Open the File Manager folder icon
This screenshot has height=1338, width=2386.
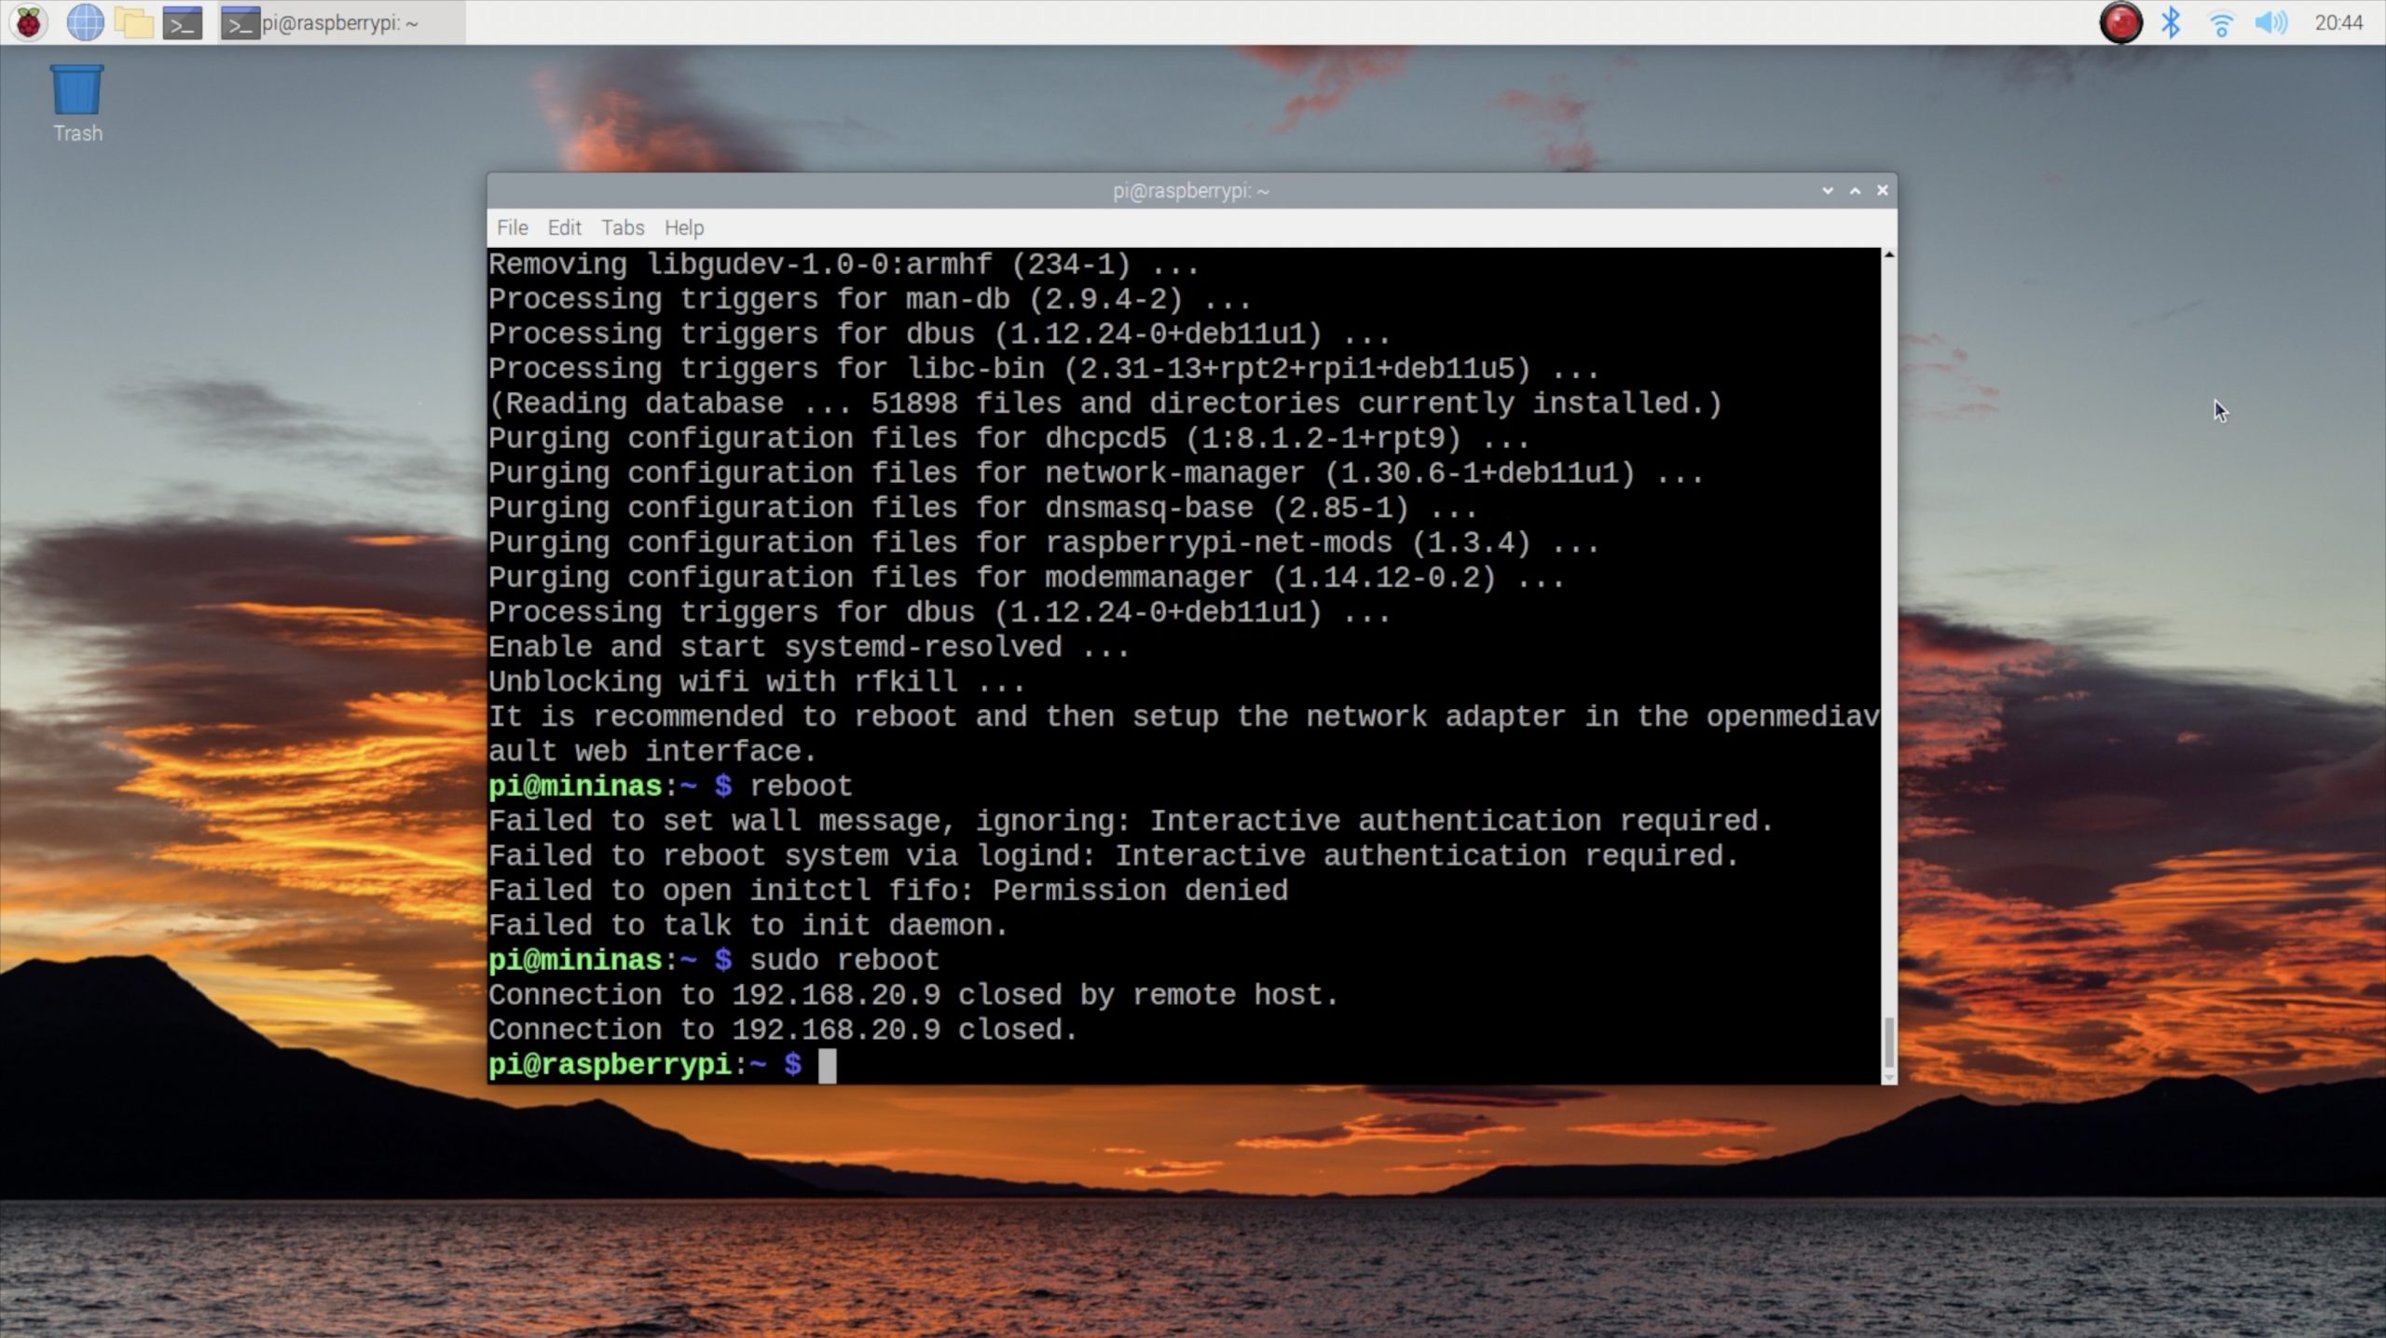133,22
